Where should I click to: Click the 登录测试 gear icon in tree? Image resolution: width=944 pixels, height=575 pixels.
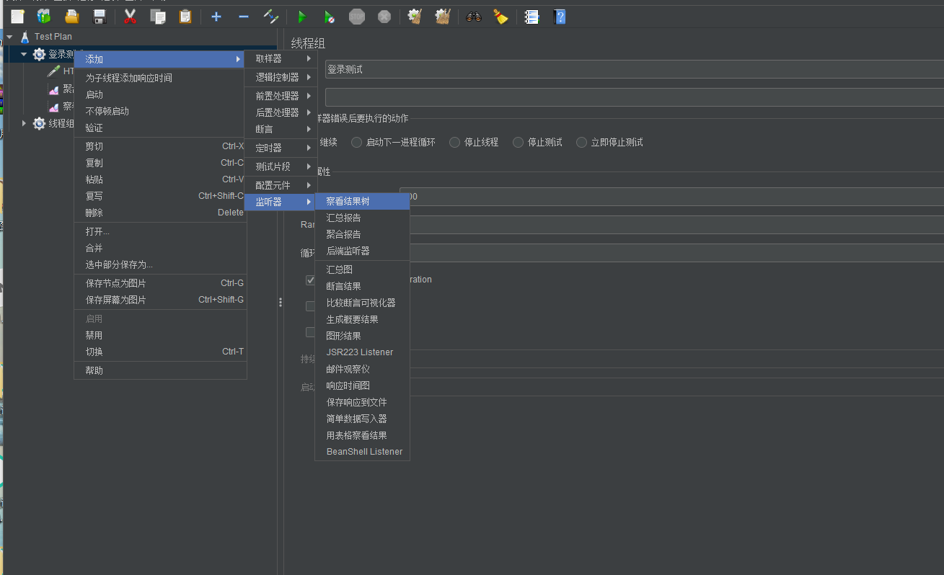click(39, 54)
